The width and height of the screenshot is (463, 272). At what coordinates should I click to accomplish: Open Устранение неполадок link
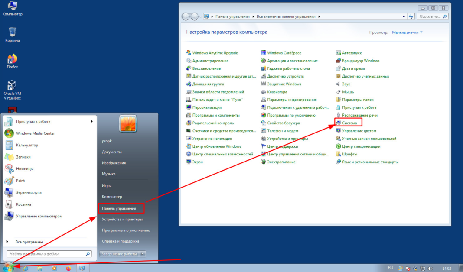click(x=212, y=139)
